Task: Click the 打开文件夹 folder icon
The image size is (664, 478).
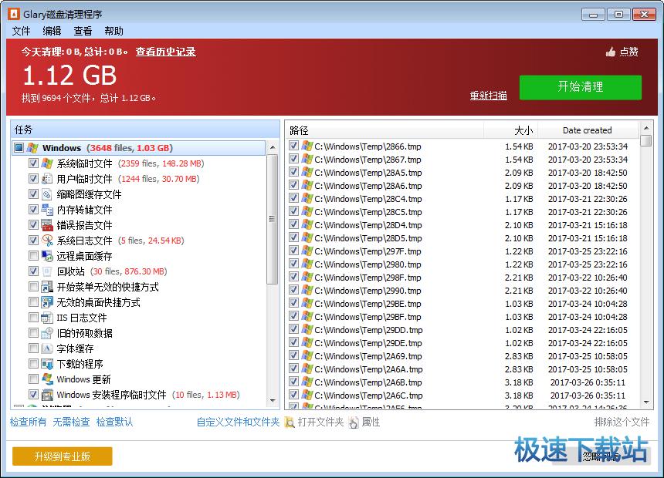Action: click(290, 422)
